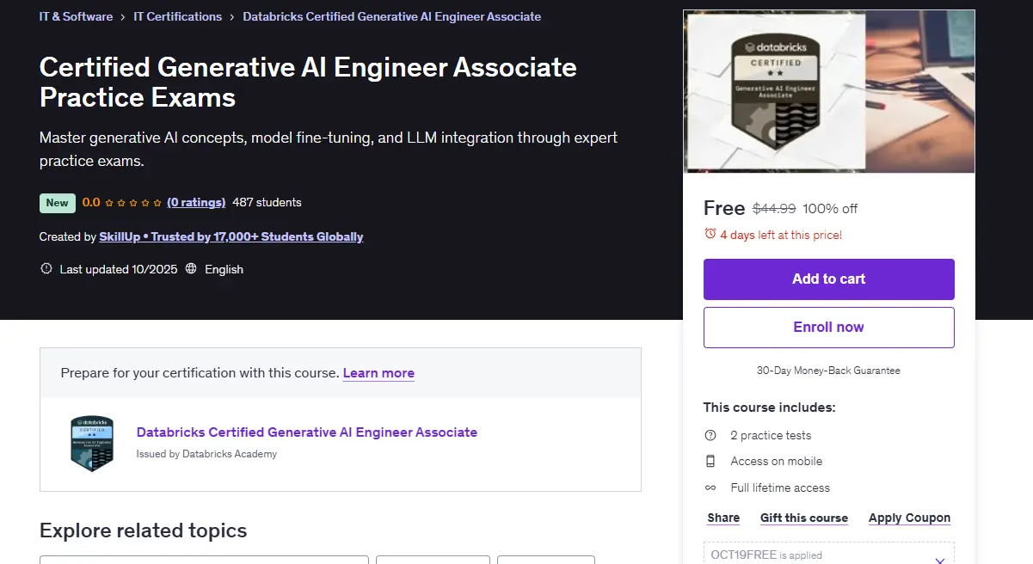
Task: Click the infinity lifetime access icon
Action: [x=710, y=487]
